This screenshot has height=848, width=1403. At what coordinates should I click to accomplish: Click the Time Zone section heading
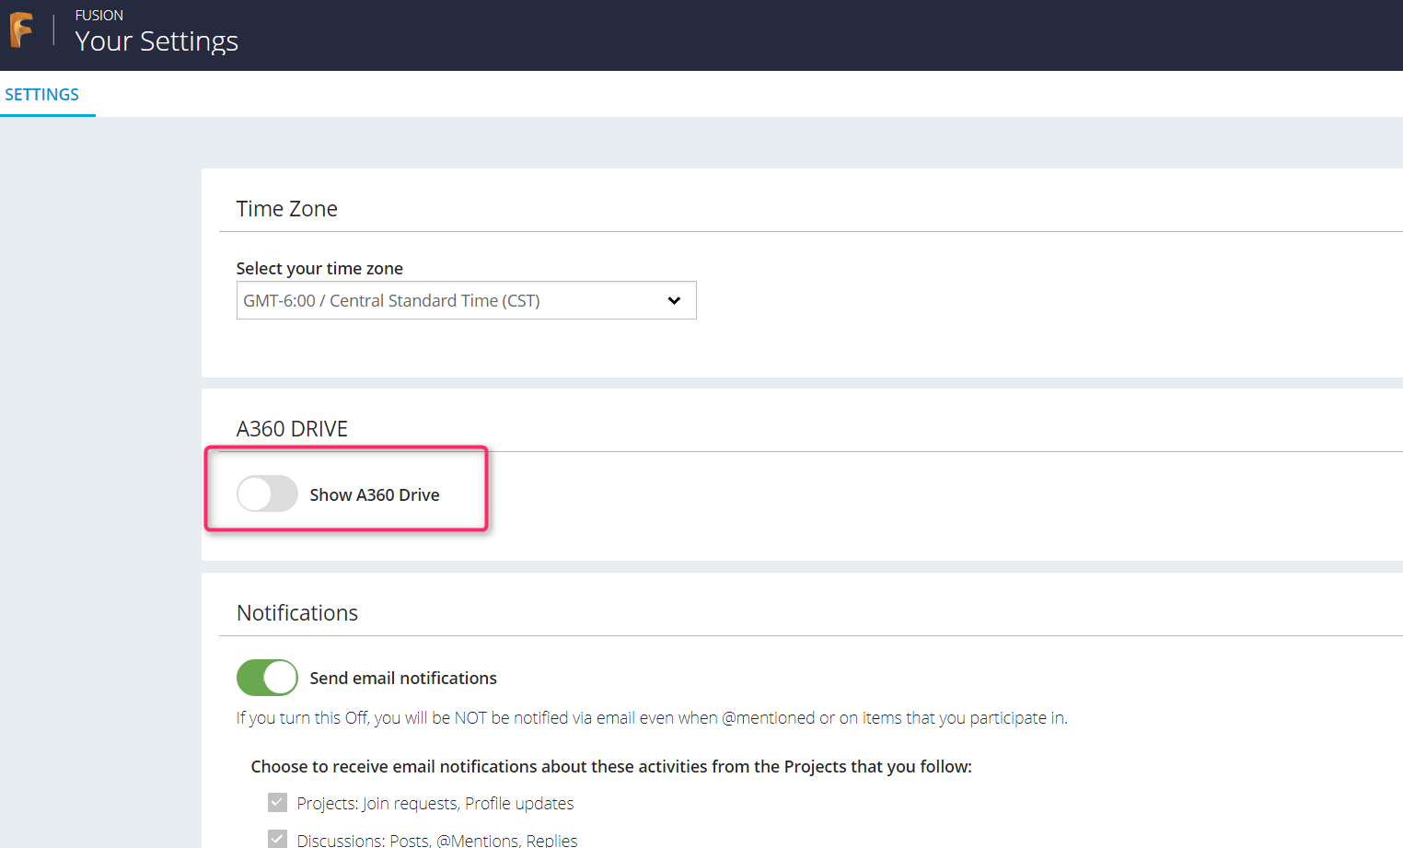(x=287, y=209)
